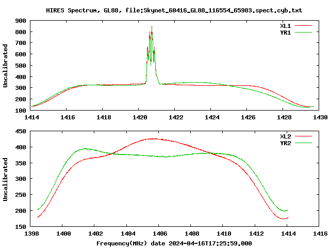Select the YR2 legend label
The image size is (330, 248).
(285, 143)
